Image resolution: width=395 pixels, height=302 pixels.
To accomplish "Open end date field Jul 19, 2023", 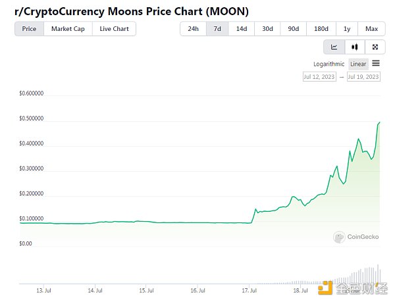I will pos(363,77).
